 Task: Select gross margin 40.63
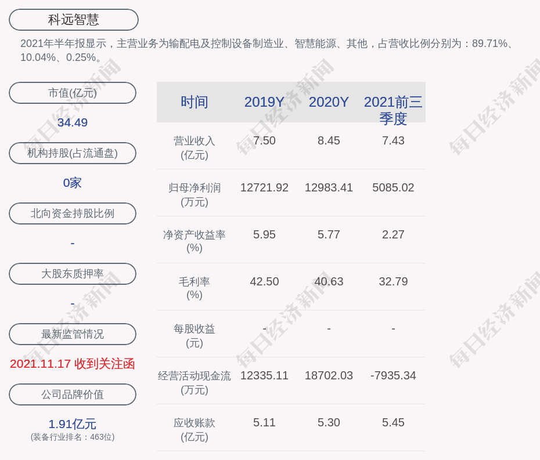(329, 281)
